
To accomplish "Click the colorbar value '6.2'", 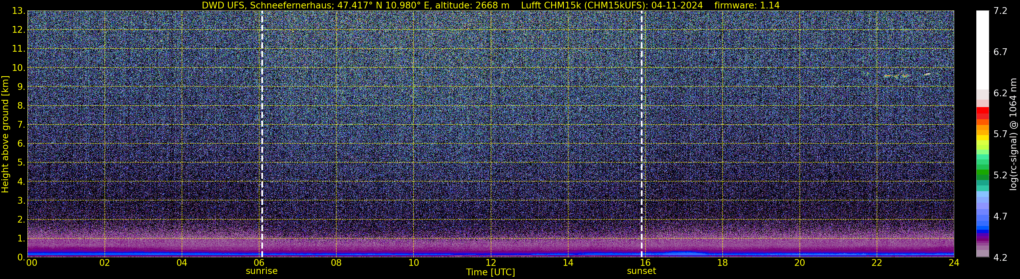I will pos(1000,93).
